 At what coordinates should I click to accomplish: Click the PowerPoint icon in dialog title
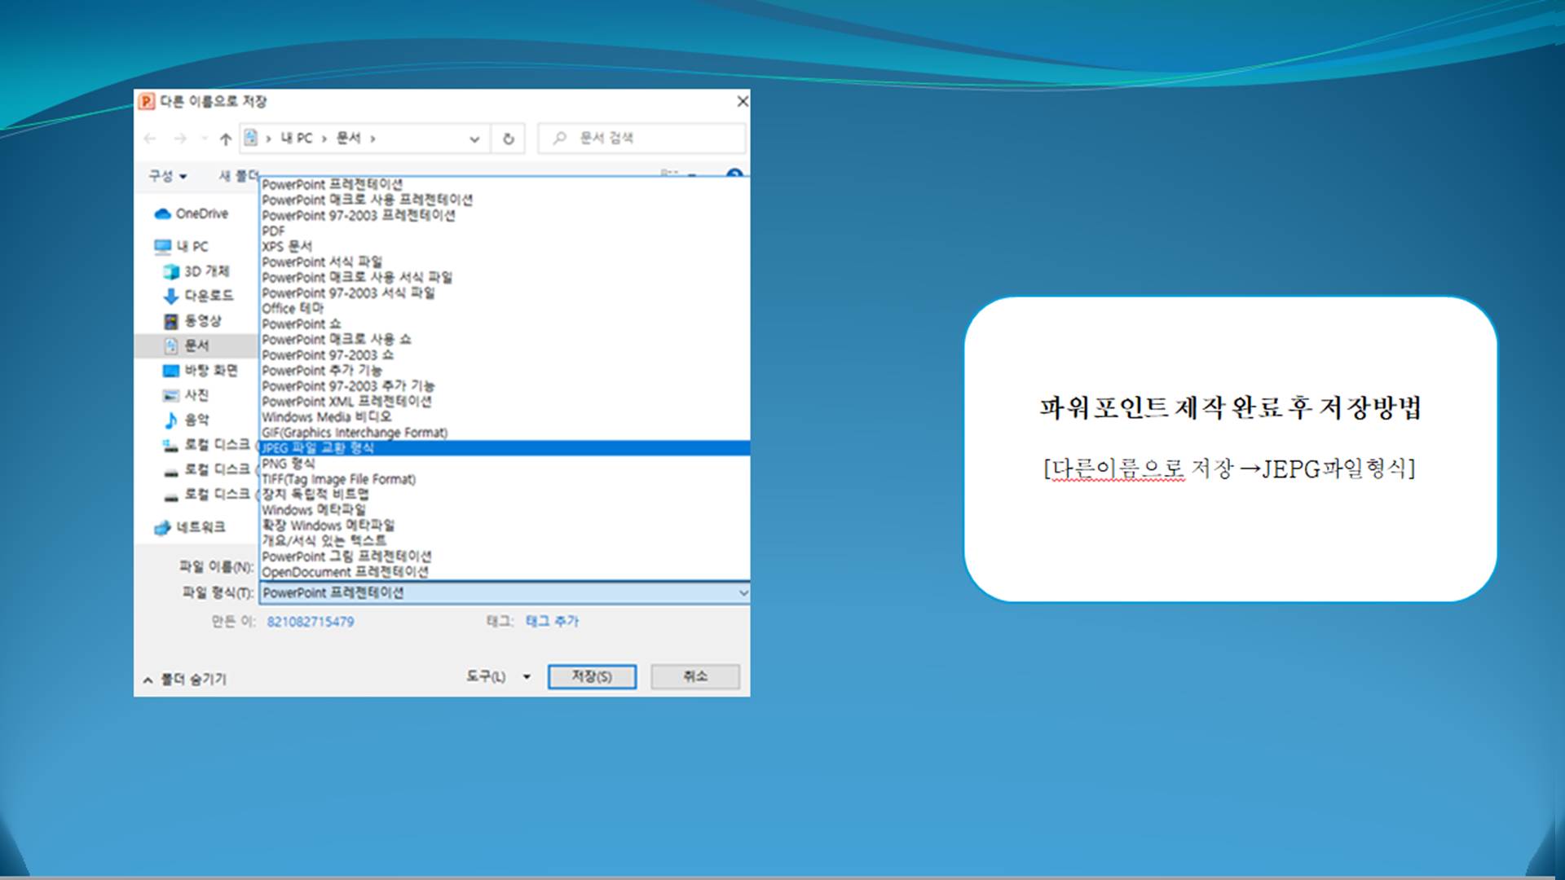146,101
